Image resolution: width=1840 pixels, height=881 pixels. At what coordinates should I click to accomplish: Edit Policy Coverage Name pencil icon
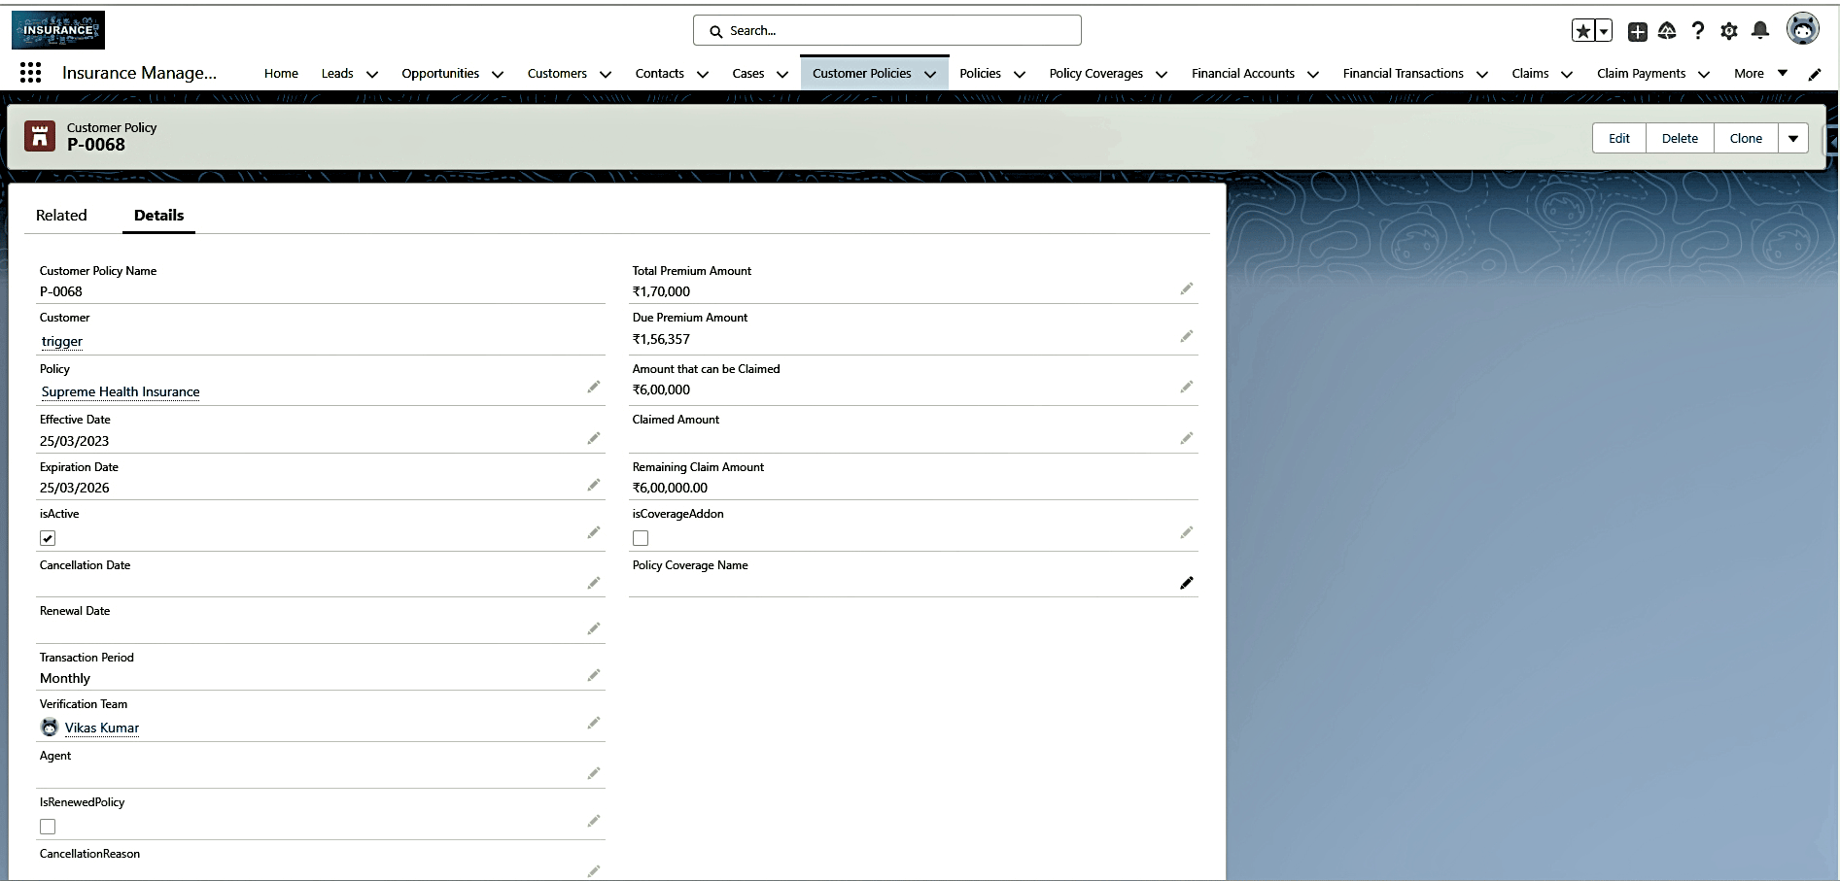pyautogui.click(x=1187, y=583)
